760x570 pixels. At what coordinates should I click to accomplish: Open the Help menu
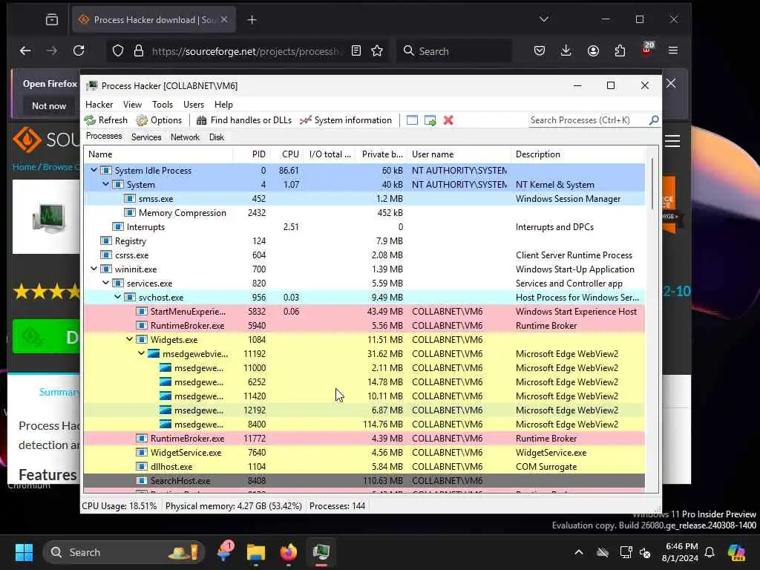pos(223,105)
